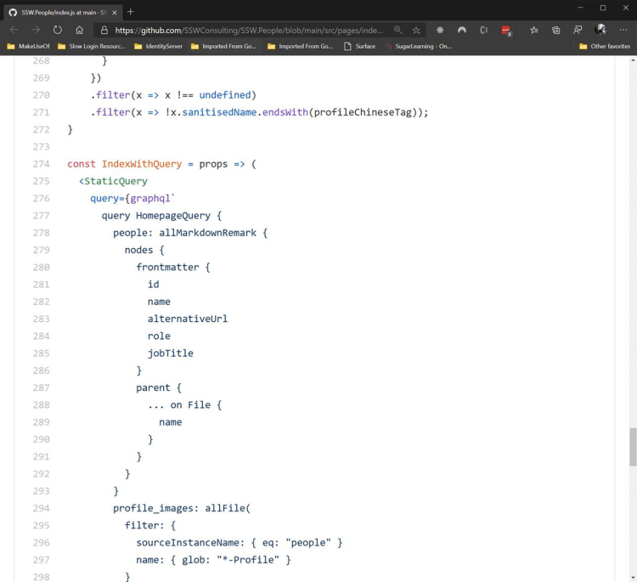Open the Favorites list button
637x582 pixels.
point(533,30)
